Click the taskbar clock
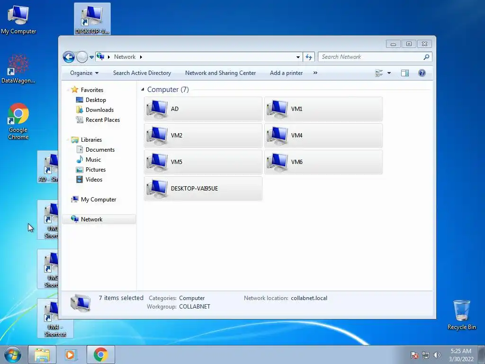485x364 pixels. tap(461, 355)
